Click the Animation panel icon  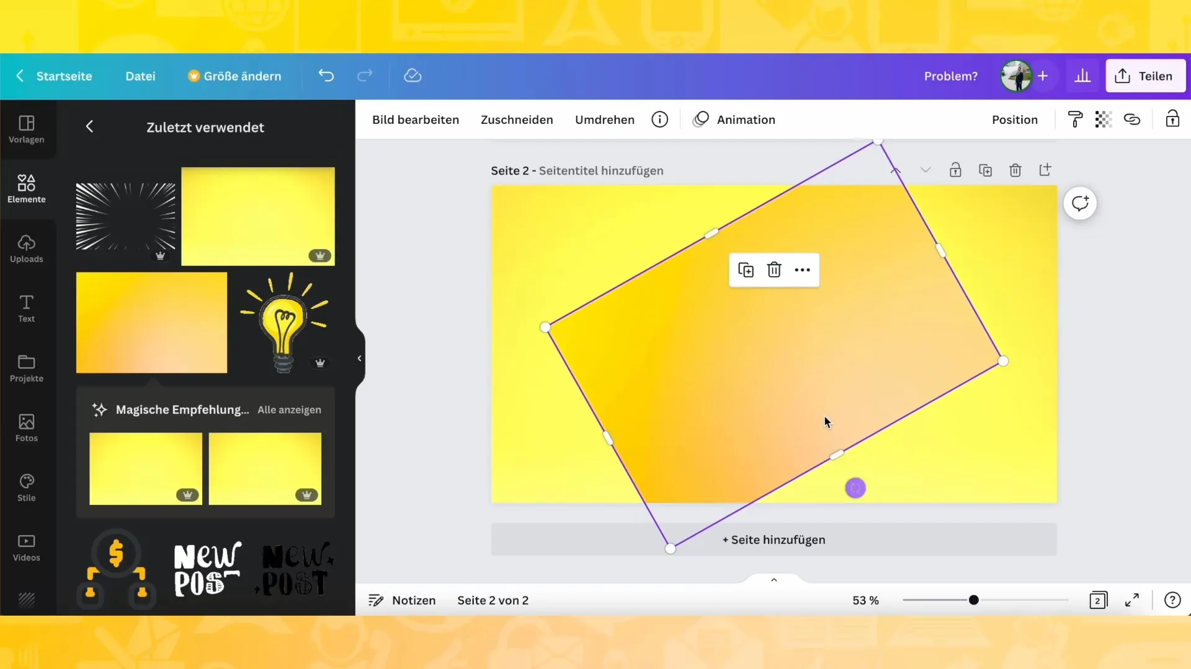(701, 120)
